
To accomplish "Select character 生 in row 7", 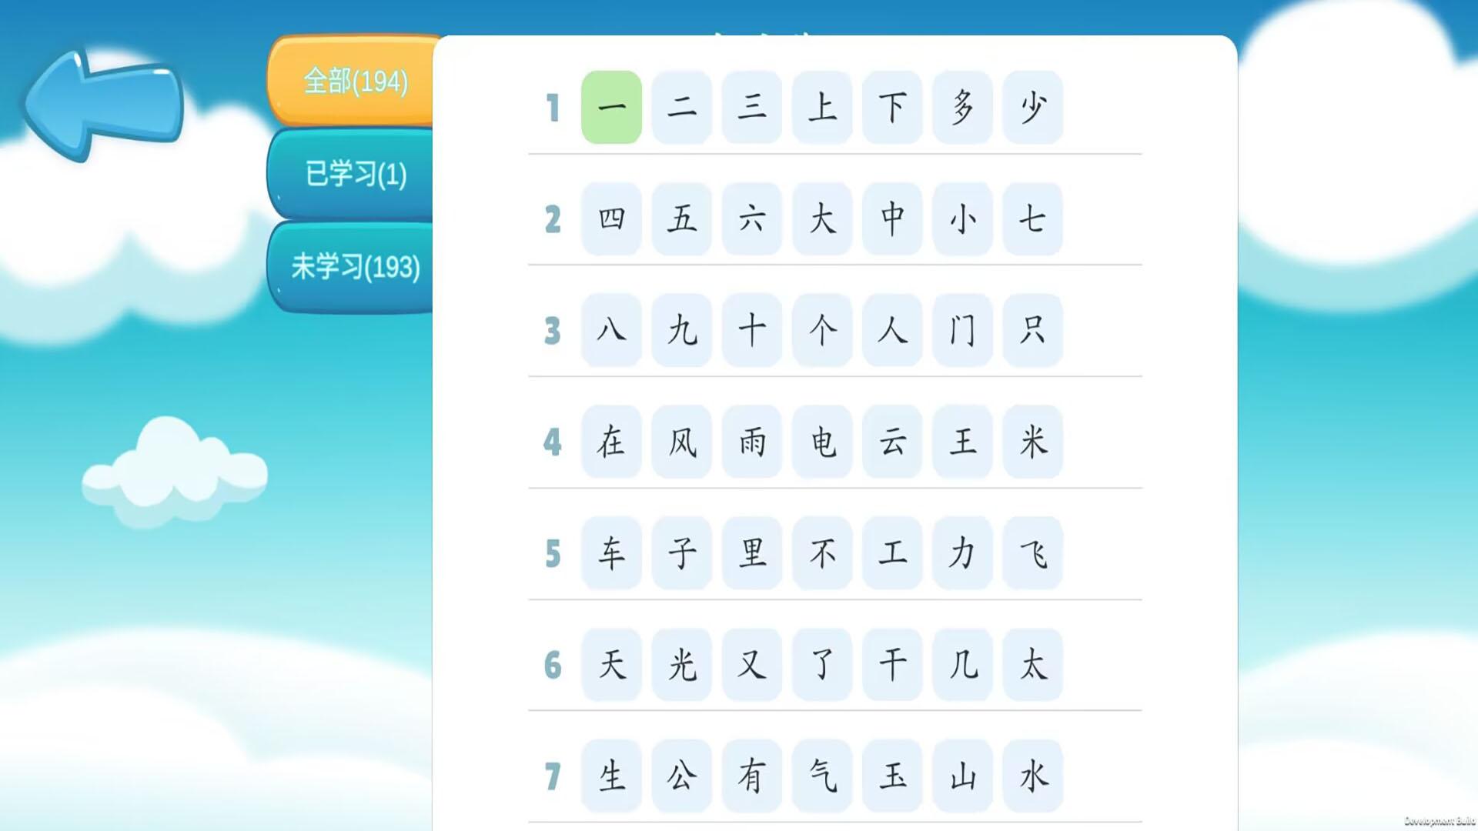I will 611,776.
